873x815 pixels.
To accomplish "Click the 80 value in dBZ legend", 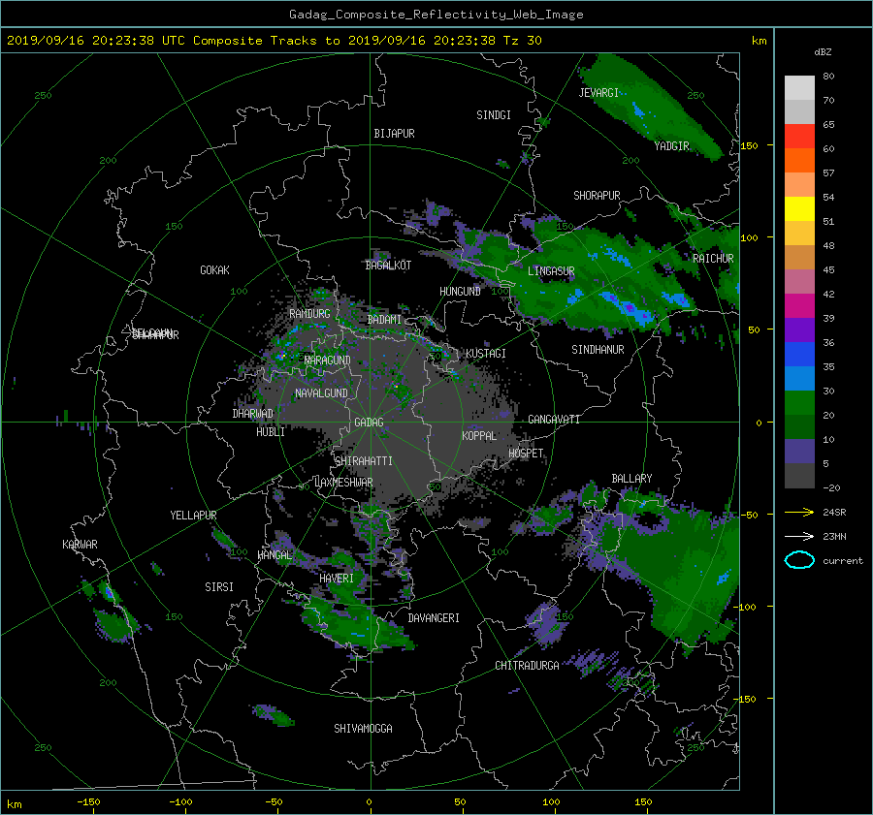I will pyautogui.click(x=828, y=77).
